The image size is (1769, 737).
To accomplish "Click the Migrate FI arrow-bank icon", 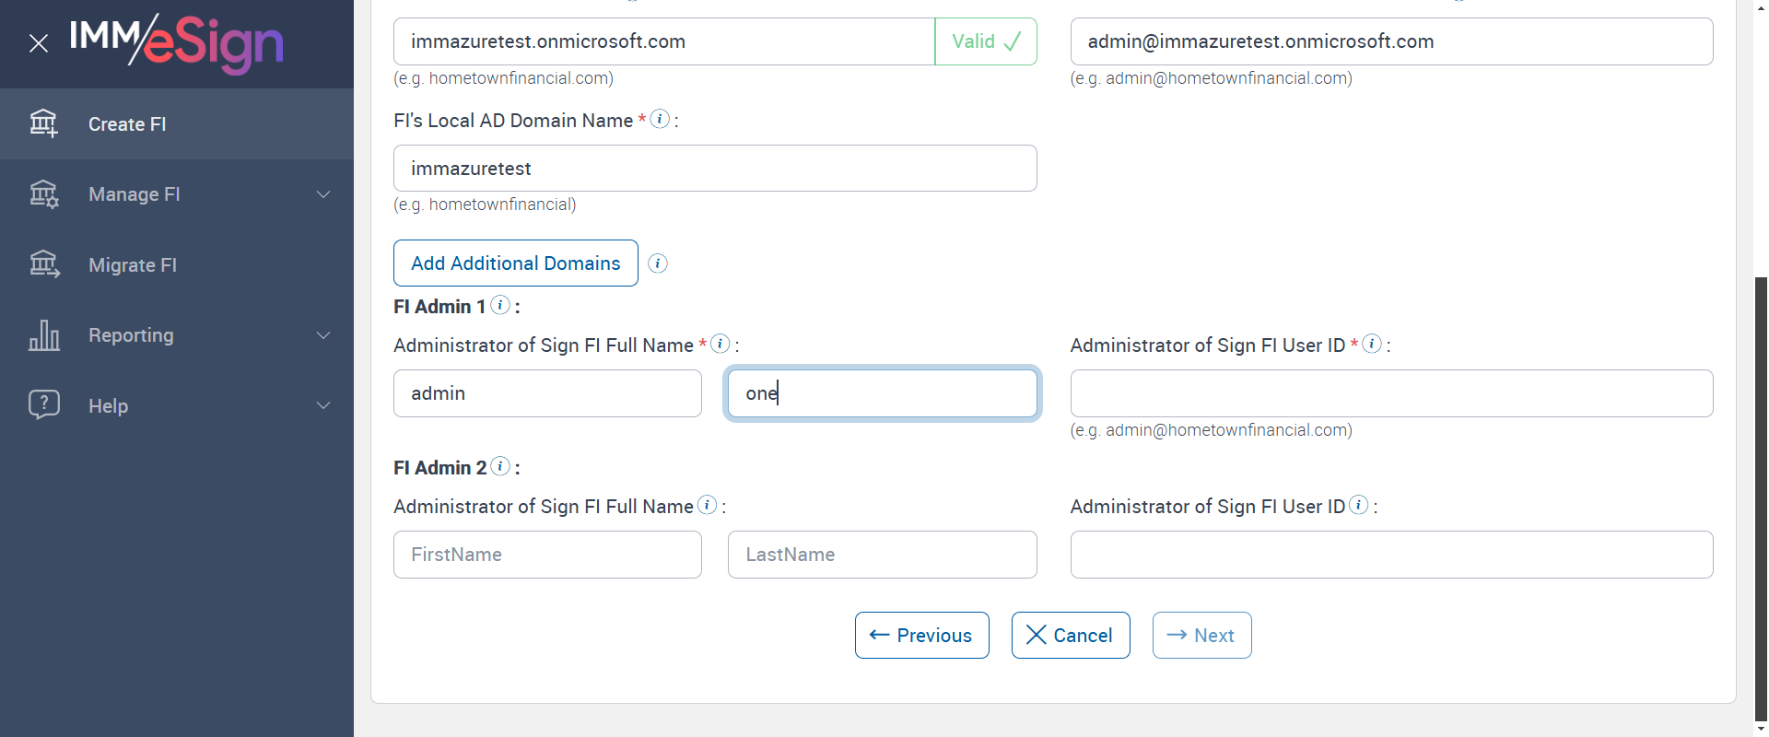I will click(x=43, y=265).
